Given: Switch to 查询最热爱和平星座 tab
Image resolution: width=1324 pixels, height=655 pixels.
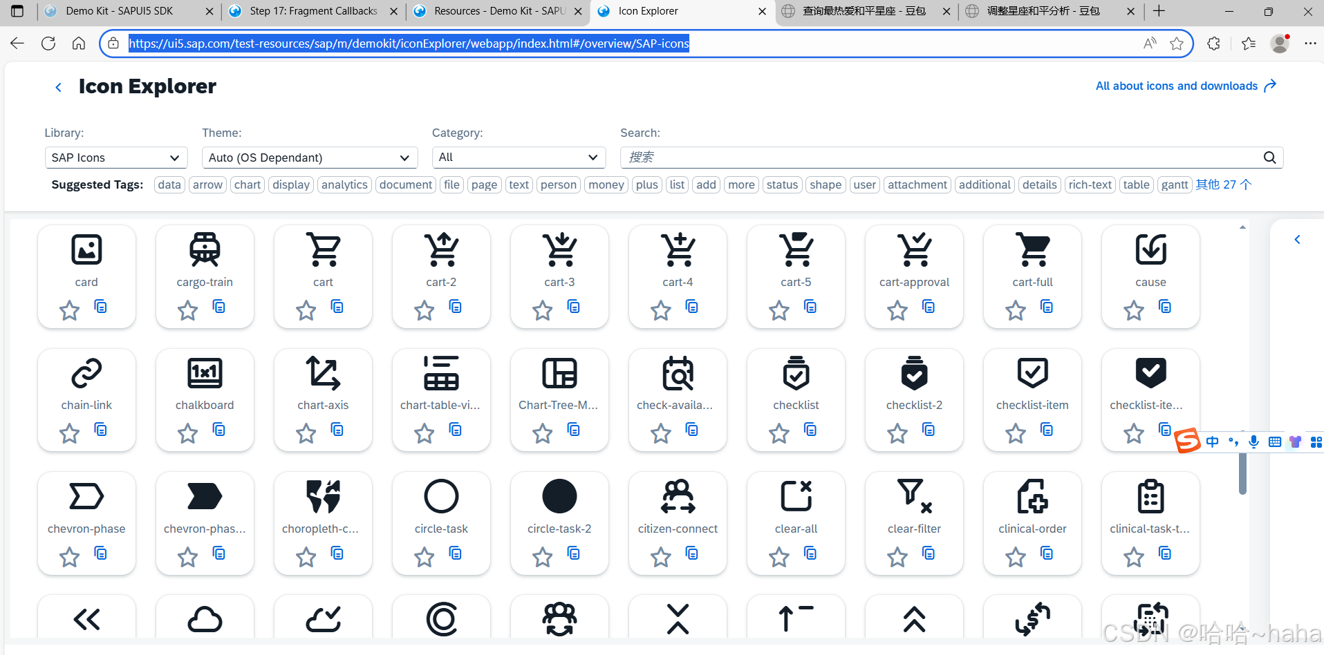Looking at the screenshot, I should 866,11.
